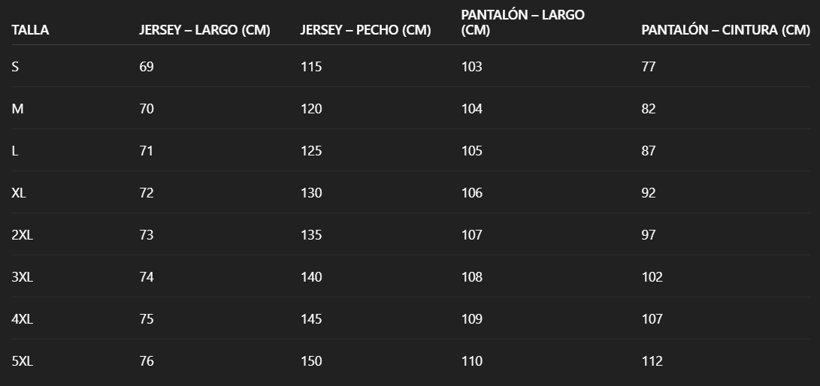This screenshot has height=386, width=820.
Task: Select the S size row label
Action: tap(16, 67)
